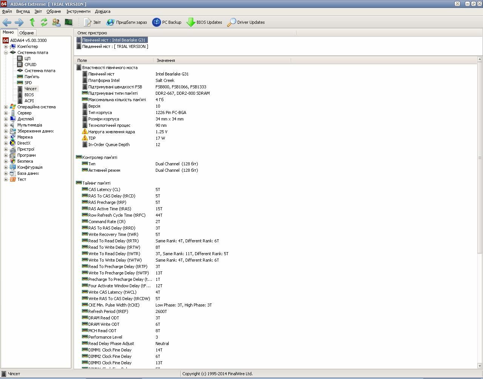Collapse the Системна плата tree node
The width and height of the screenshot is (483, 379).
coord(6,52)
